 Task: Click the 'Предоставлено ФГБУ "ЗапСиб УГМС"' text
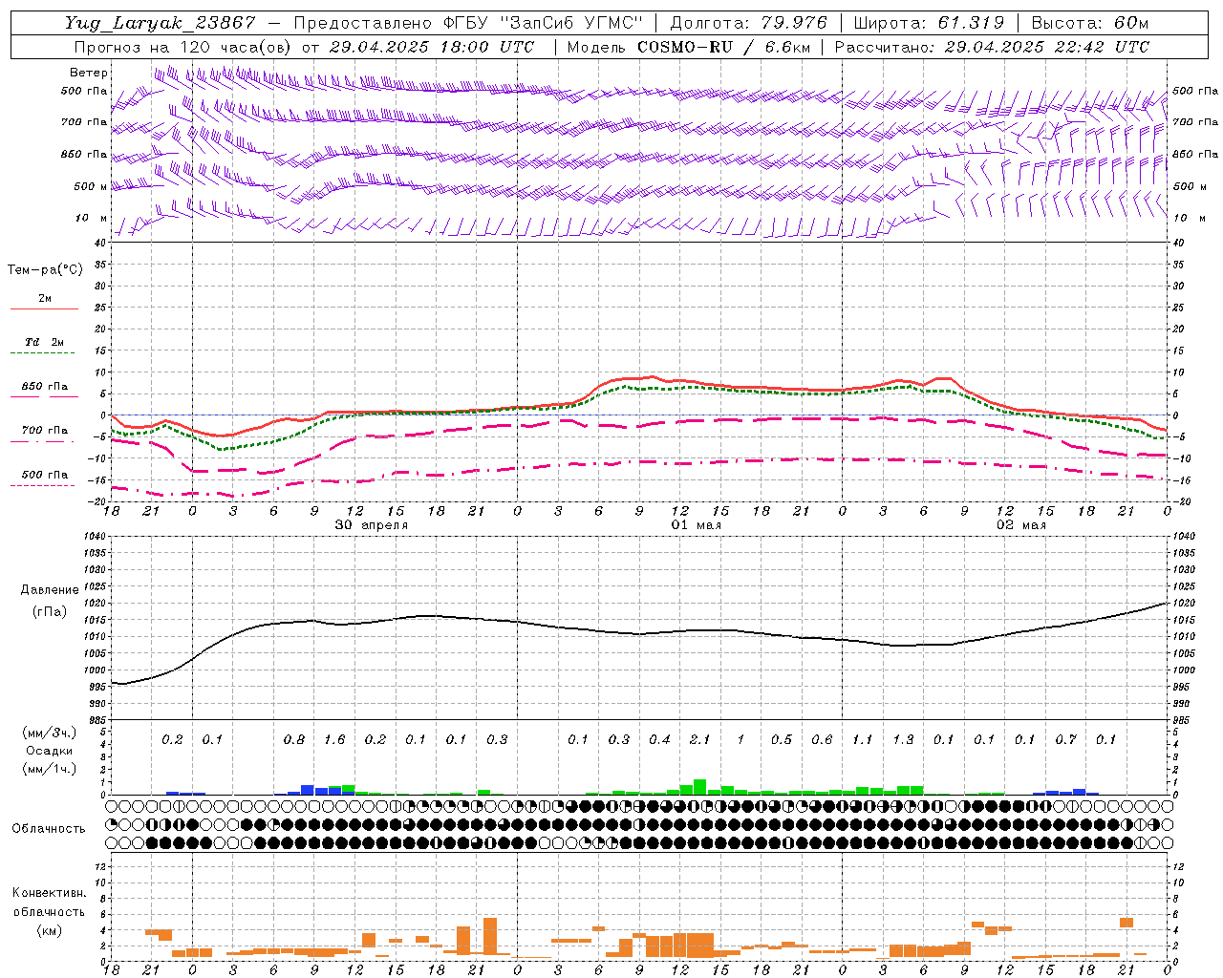(x=468, y=23)
